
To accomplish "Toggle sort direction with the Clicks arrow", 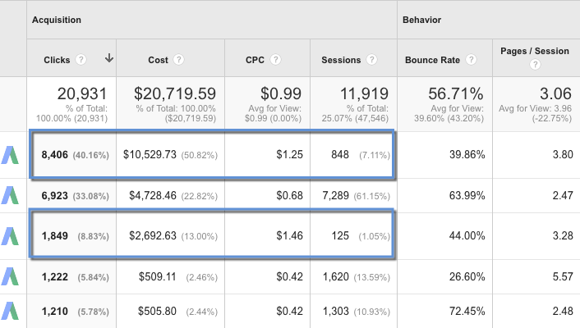I will pyautogui.click(x=108, y=58).
